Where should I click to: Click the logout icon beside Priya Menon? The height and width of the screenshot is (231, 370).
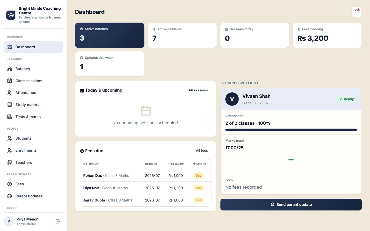click(58, 221)
